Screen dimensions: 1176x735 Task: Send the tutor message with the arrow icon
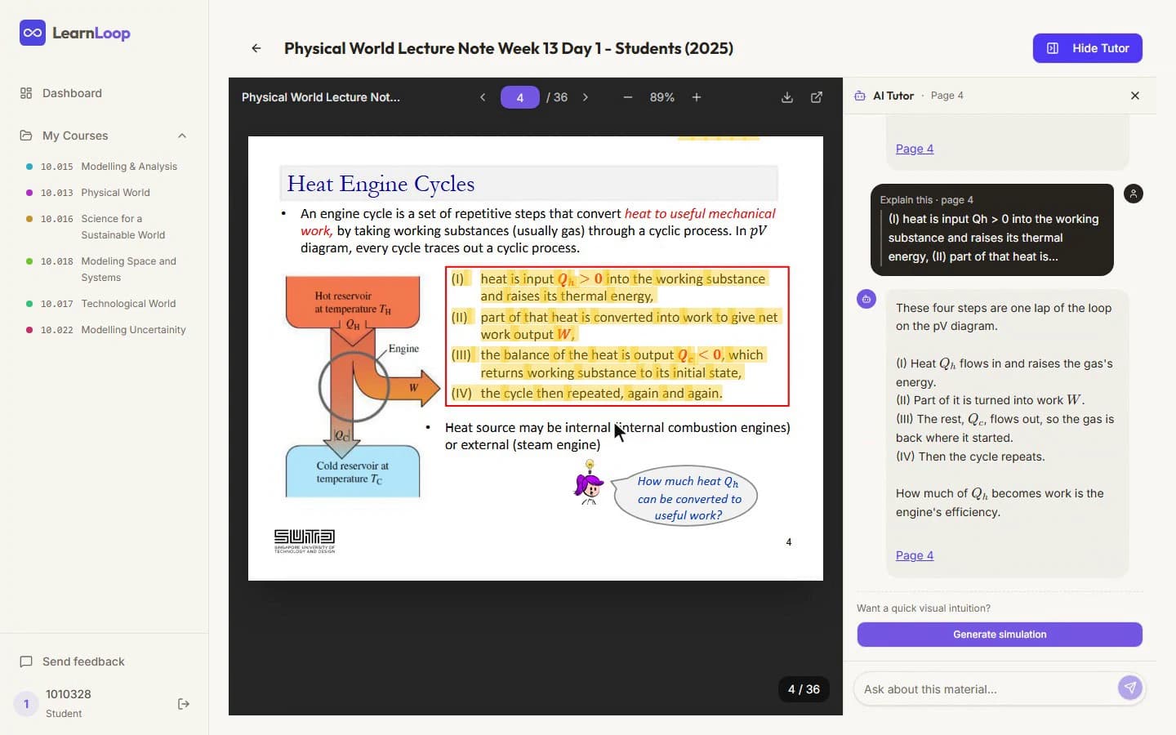(1130, 688)
